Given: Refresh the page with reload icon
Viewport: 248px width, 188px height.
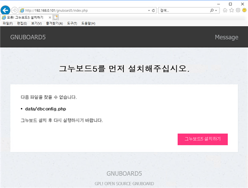Looking at the screenshot, I should 153,10.
